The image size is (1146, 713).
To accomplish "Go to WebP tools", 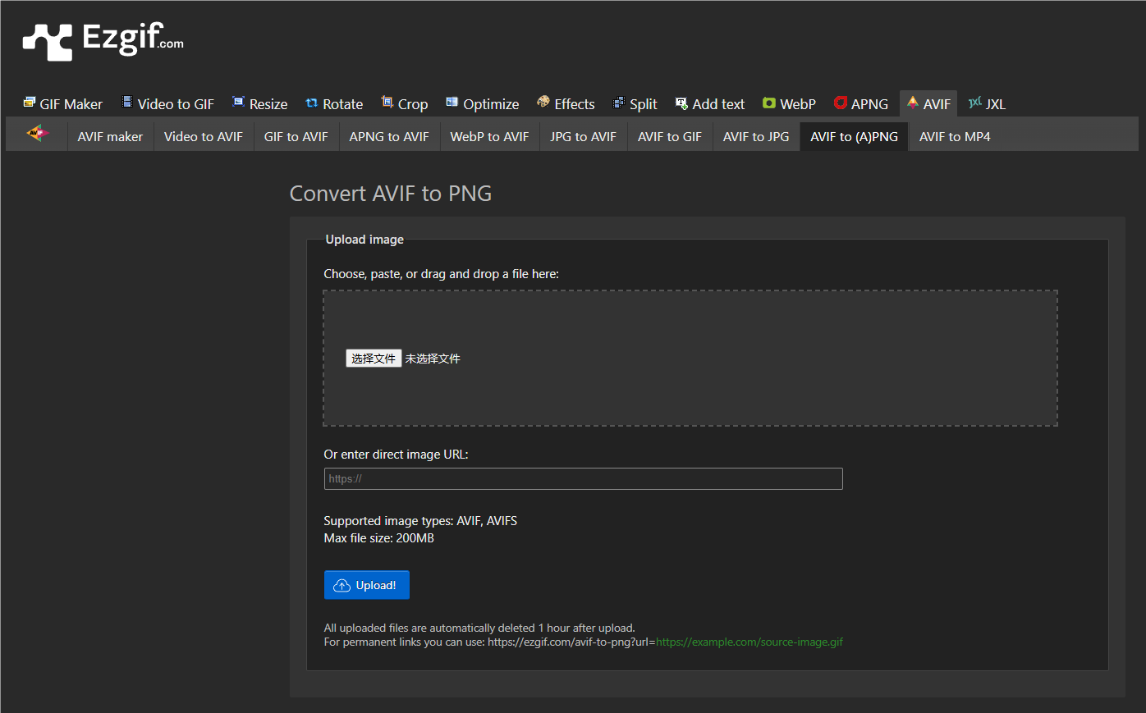I will (x=789, y=104).
